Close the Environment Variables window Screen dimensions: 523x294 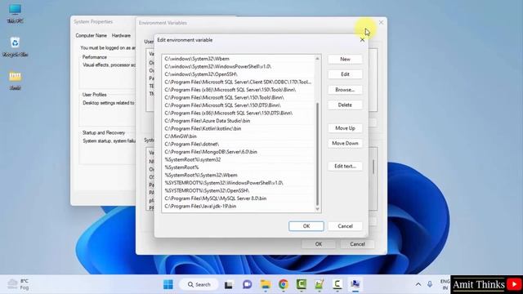tap(381, 23)
